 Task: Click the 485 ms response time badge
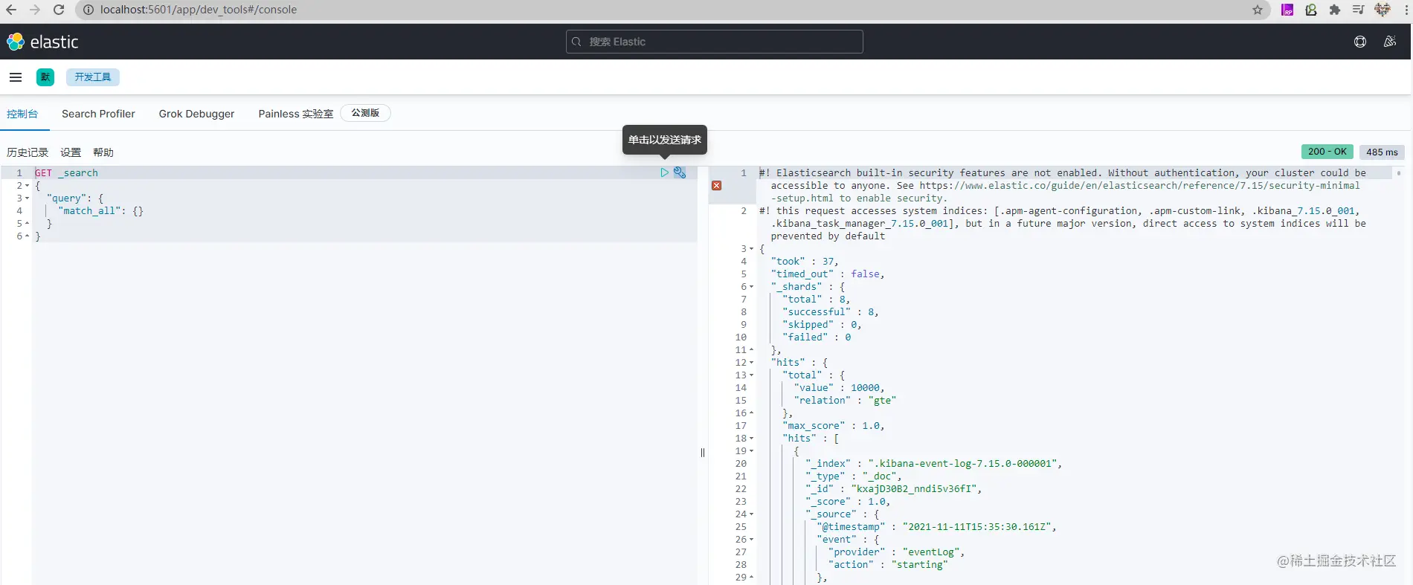click(1382, 152)
